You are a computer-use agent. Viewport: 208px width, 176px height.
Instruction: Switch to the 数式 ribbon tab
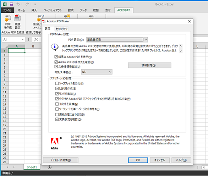71,10
